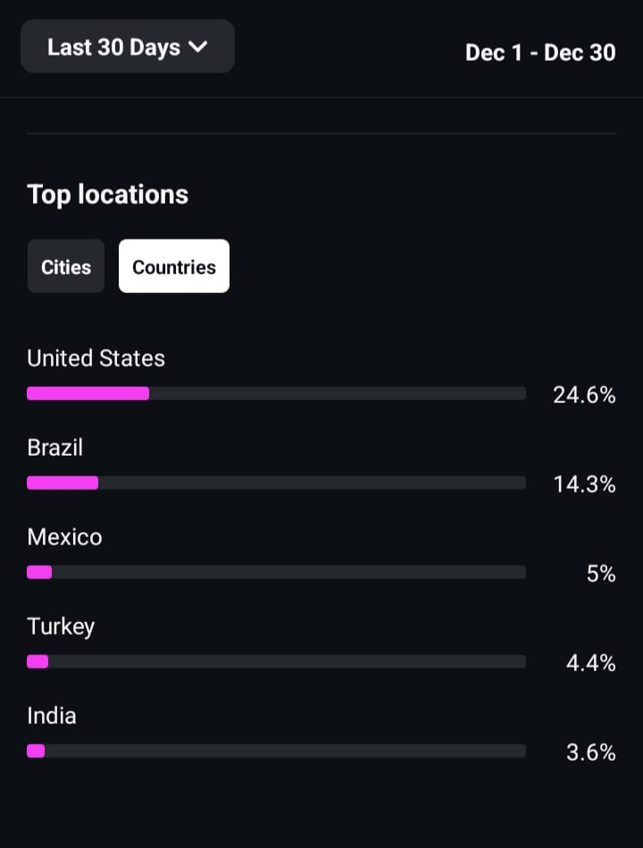Click the 3.6% value for India

590,752
